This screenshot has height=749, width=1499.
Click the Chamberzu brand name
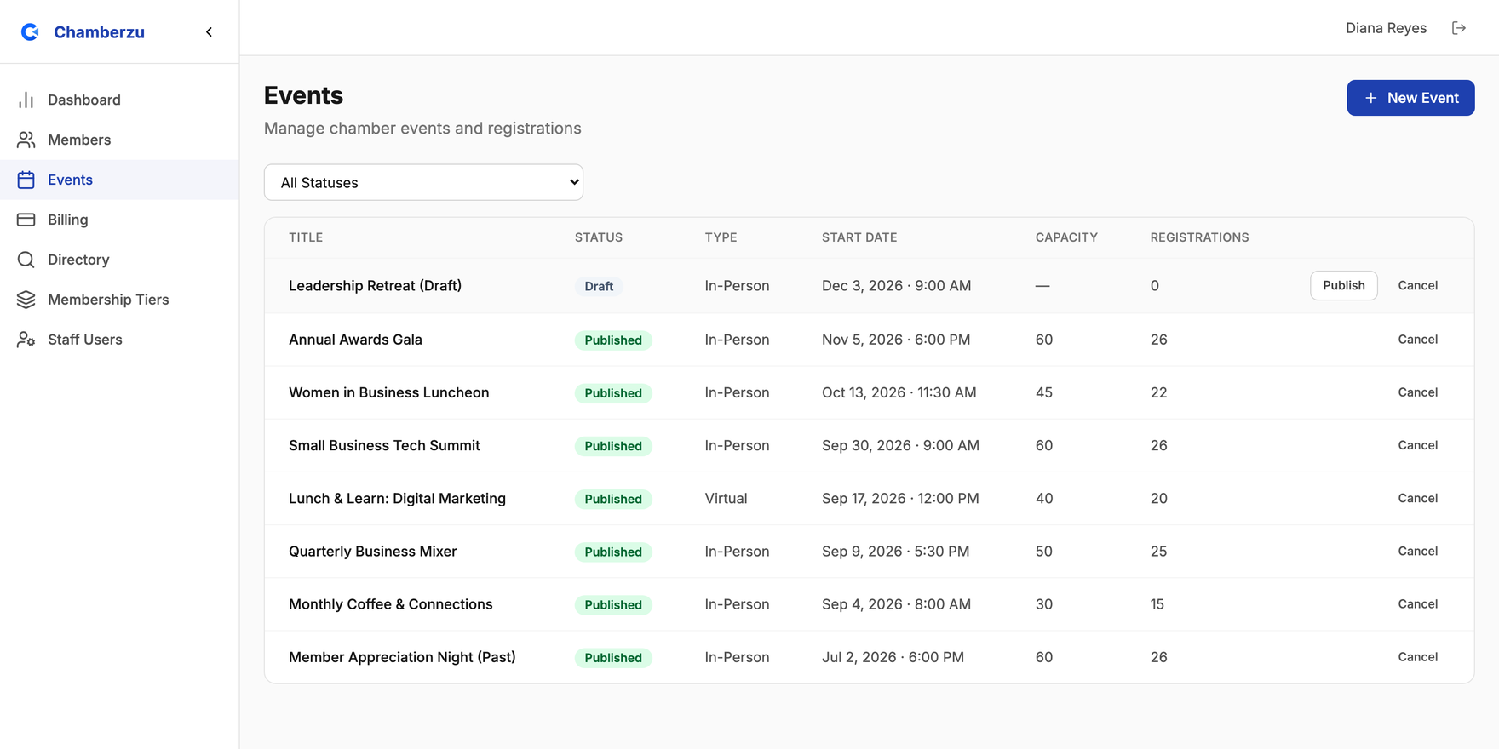pyautogui.click(x=99, y=32)
